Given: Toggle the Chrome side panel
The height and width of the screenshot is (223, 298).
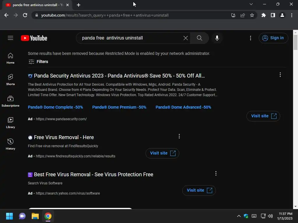Looking at the screenshot, I should click(273, 15).
